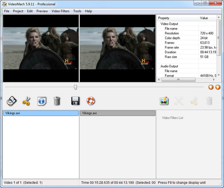Step to previous frame with left orange arrow
The width and height of the screenshot is (224, 188).
tap(211, 87)
